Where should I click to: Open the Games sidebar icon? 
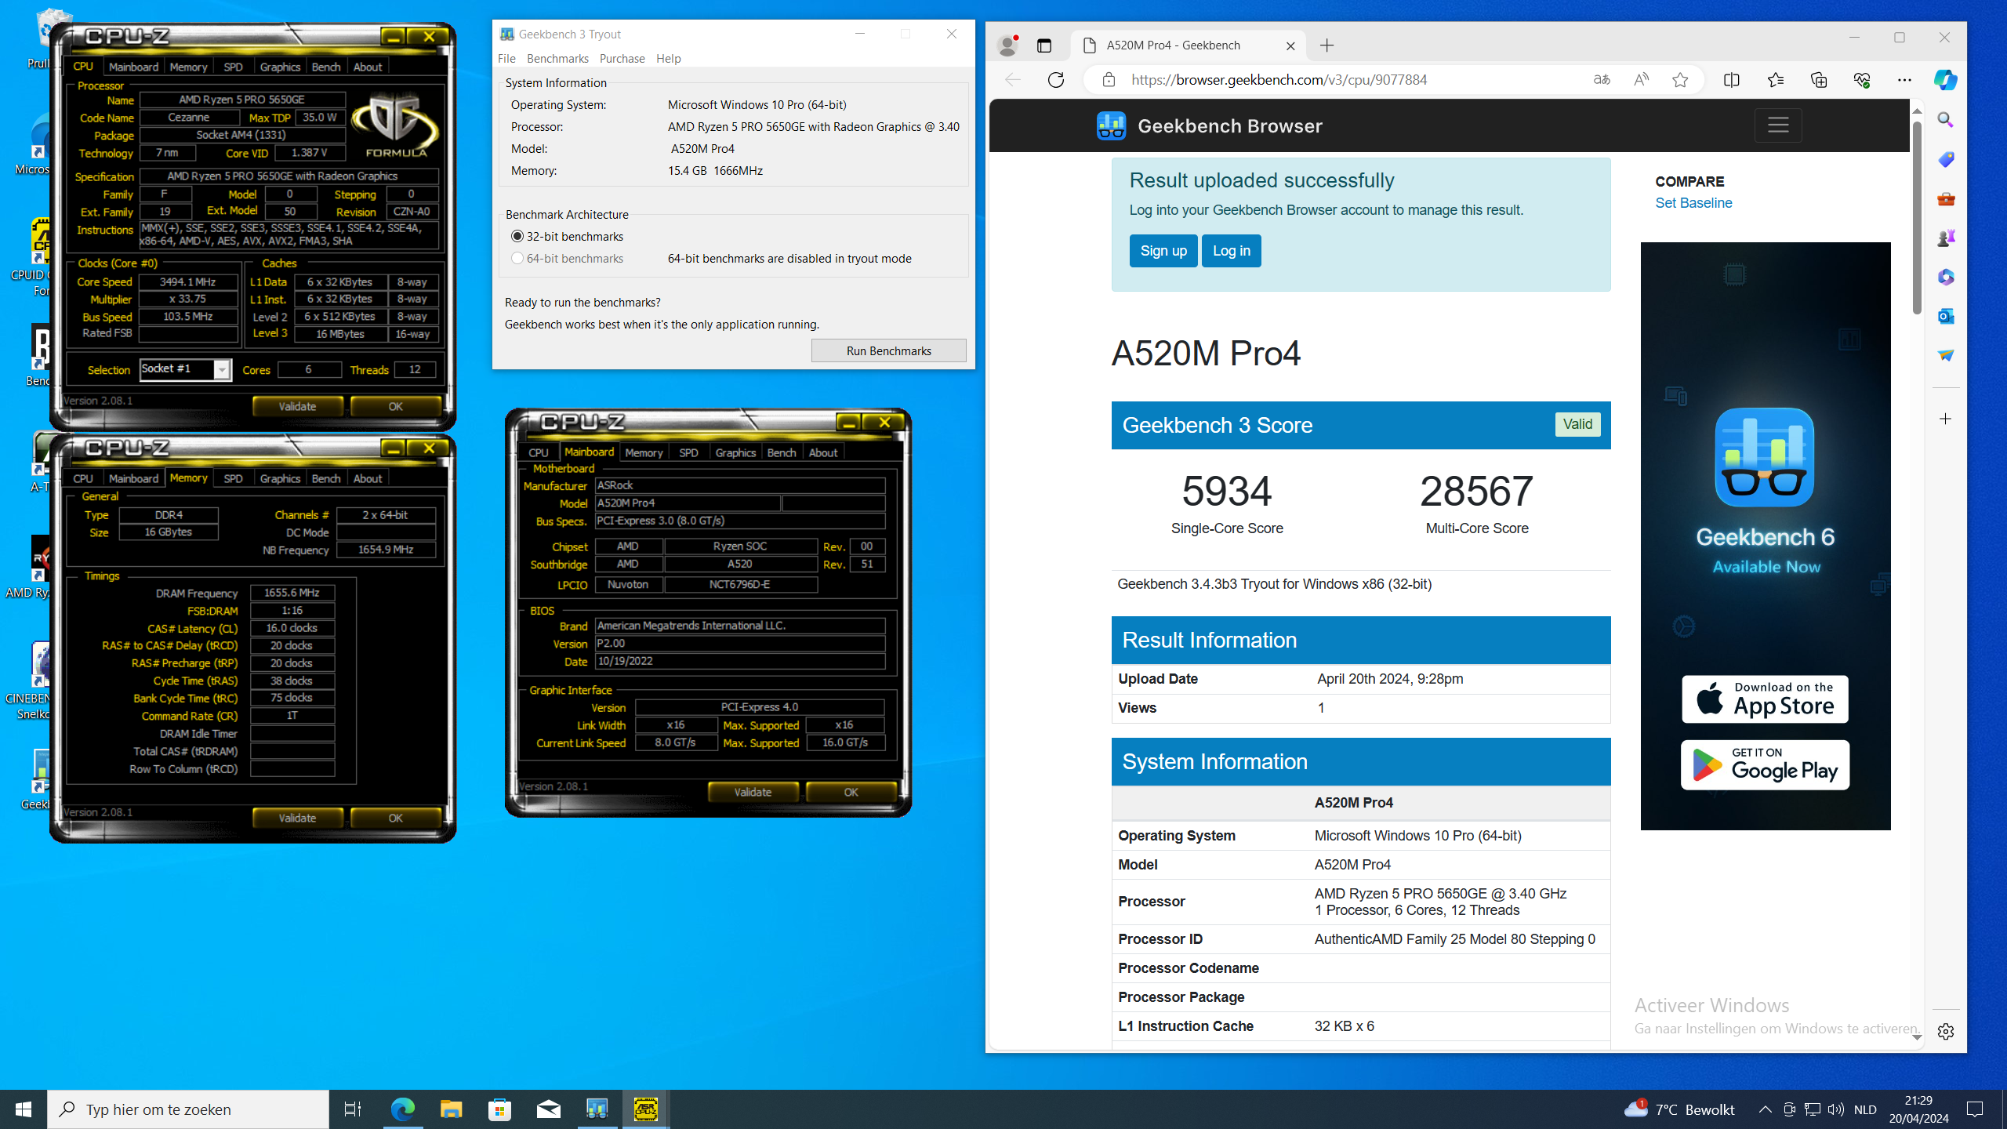pos(1946,238)
